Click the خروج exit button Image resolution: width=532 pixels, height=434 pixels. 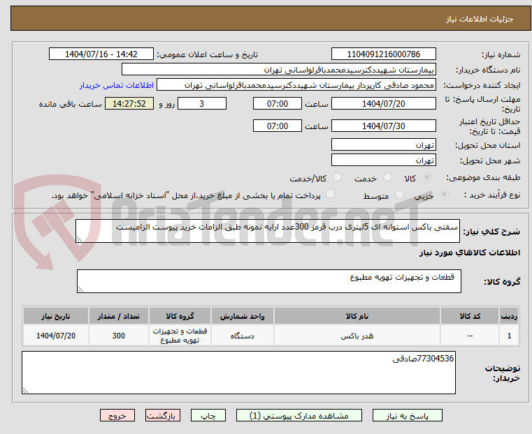(117, 415)
